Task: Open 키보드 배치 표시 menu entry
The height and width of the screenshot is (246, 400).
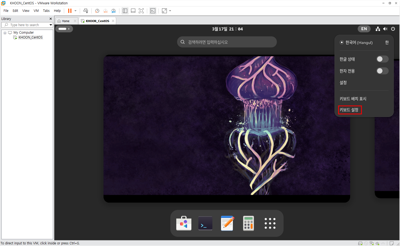Action: click(353, 99)
